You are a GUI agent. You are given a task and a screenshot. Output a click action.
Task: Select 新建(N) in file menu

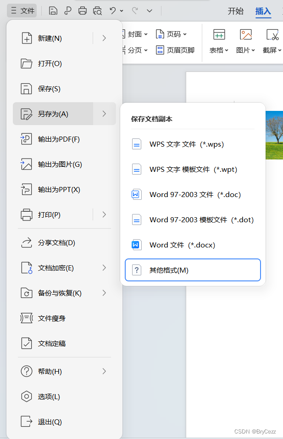(53, 38)
